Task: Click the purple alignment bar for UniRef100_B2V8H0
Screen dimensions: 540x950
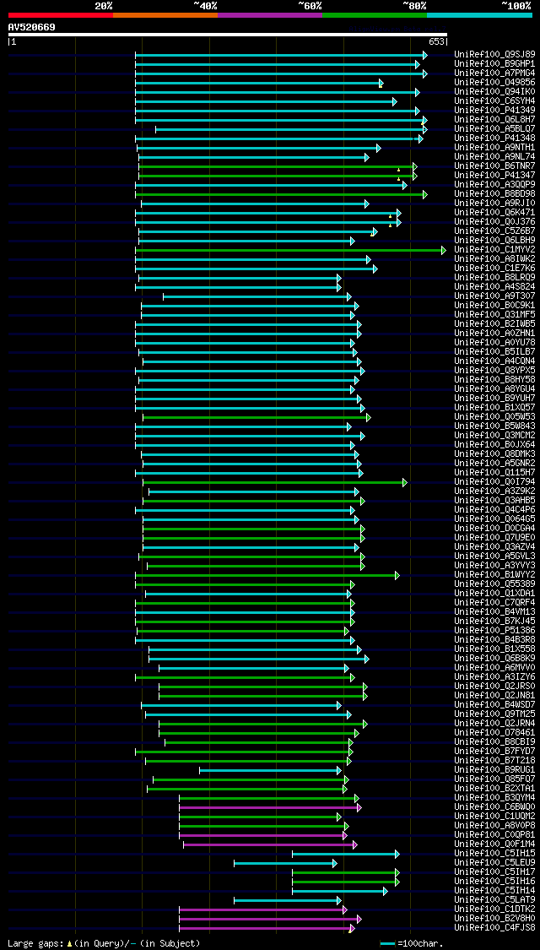Action: tap(269, 919)
